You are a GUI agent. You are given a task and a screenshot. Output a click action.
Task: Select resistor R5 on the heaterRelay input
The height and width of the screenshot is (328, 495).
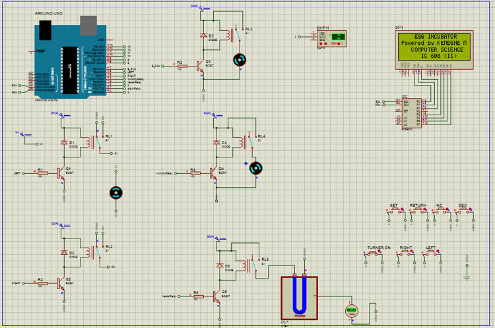pos(199,296)
